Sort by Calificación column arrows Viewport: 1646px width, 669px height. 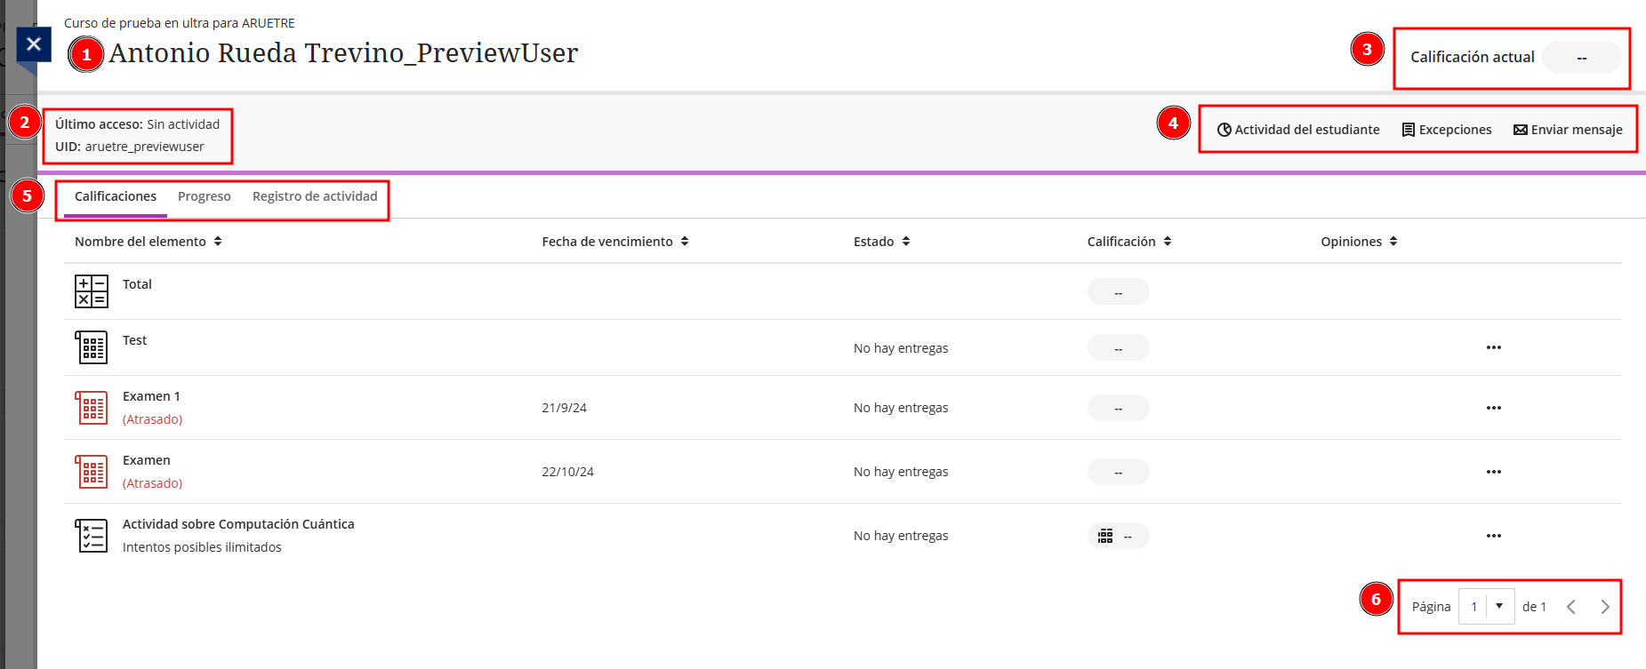(1167, 242)
